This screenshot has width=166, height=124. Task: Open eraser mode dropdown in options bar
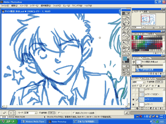[x=30, y=113]
